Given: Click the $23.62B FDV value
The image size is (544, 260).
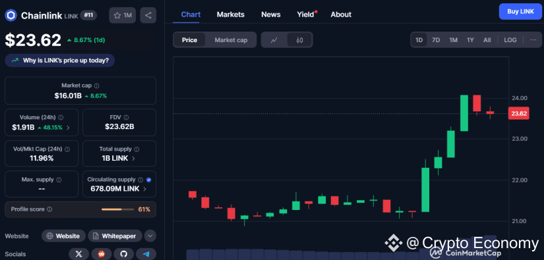Looking at the screenshot, I should [119, 127].
